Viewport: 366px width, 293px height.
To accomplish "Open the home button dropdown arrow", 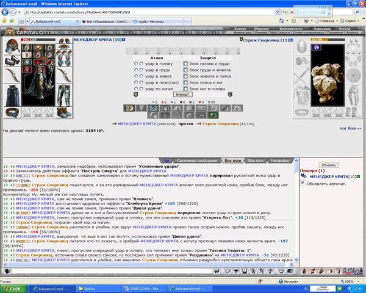I will point(287,21).
